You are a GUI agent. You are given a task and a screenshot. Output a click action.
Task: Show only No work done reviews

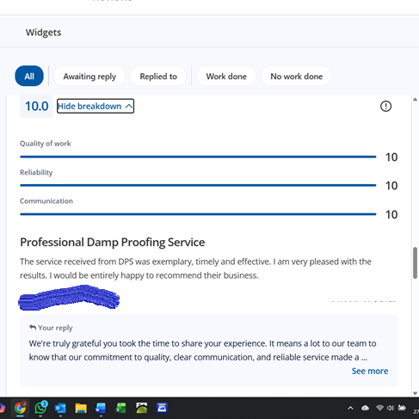pyautogui.click(x=297, y=77)
